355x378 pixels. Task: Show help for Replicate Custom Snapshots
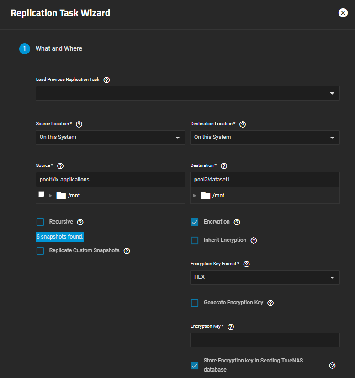[x=127, y=251]
